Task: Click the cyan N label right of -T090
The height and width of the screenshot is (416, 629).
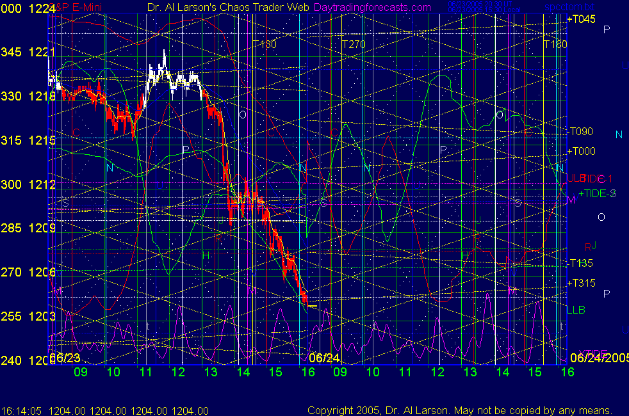Action: pos(619,134)
